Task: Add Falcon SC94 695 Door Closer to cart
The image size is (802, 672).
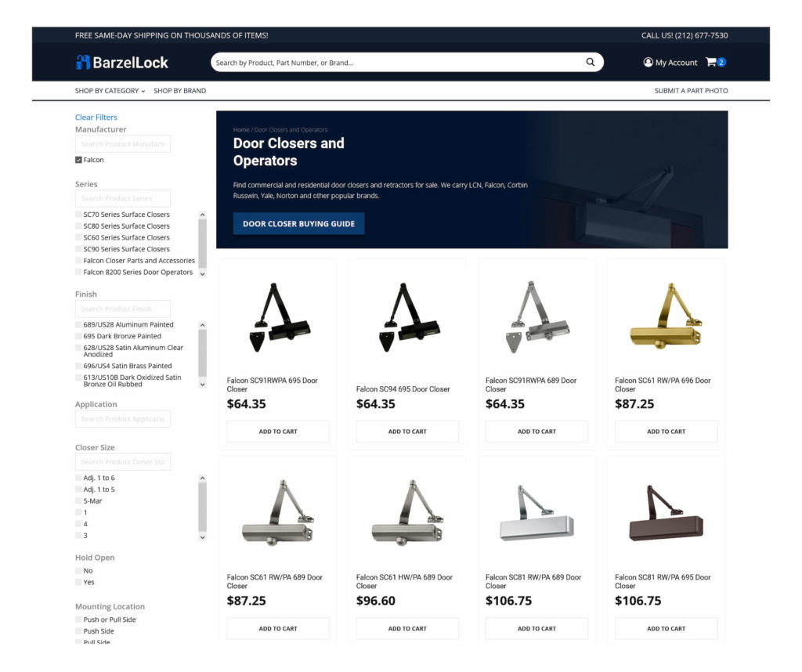Action: (x=407, y=431)
